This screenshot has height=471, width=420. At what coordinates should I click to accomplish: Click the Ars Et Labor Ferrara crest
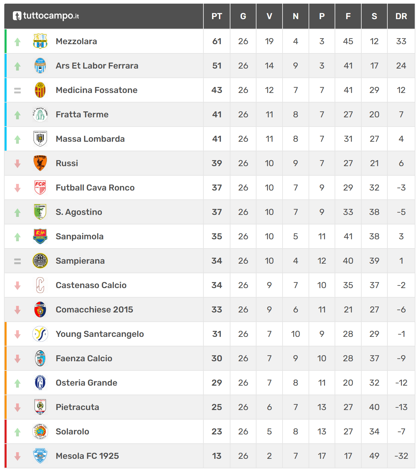click(40, 66)
